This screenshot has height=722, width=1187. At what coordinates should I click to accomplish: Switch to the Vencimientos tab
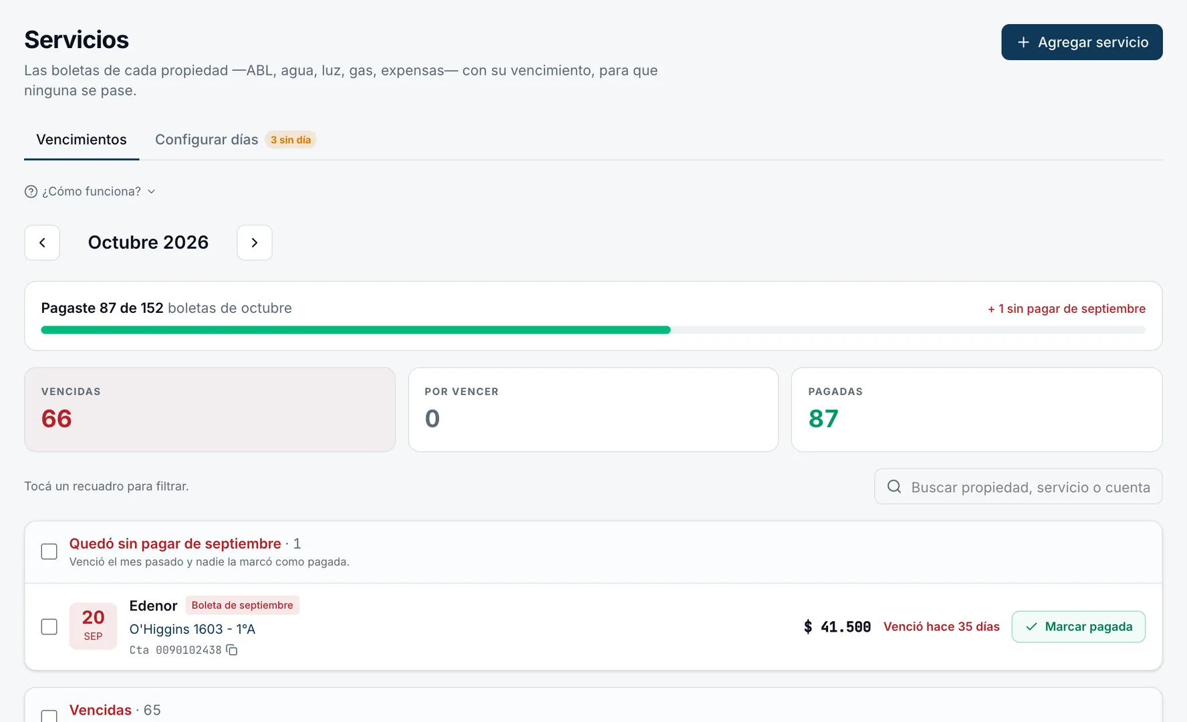click(x=82, y=140)
